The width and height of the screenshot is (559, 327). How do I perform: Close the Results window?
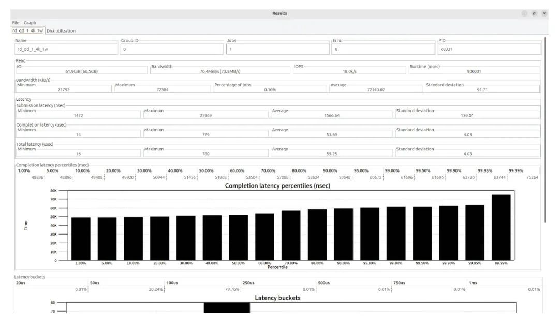tap(544, 13)
